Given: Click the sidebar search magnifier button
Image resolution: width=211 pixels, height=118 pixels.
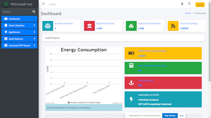Looking at the screenshot, I should (34, 12).
